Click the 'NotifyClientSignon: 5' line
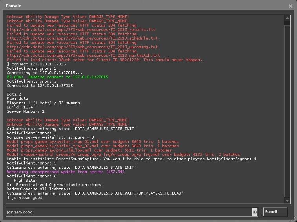Viewport: 297px width, 222px height. click(x=31, y=163)
